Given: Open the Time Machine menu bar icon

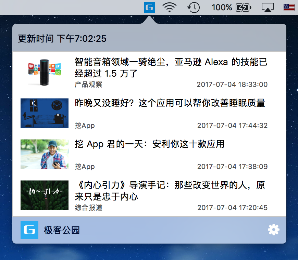Looking at the screenshot, I should [x=194, y=8].
